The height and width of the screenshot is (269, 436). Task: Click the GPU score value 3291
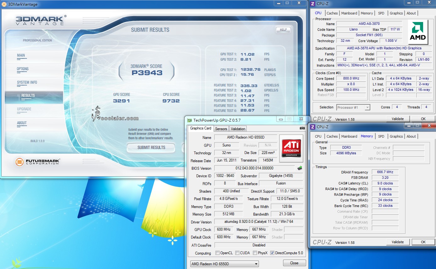(x=121, y=101)
